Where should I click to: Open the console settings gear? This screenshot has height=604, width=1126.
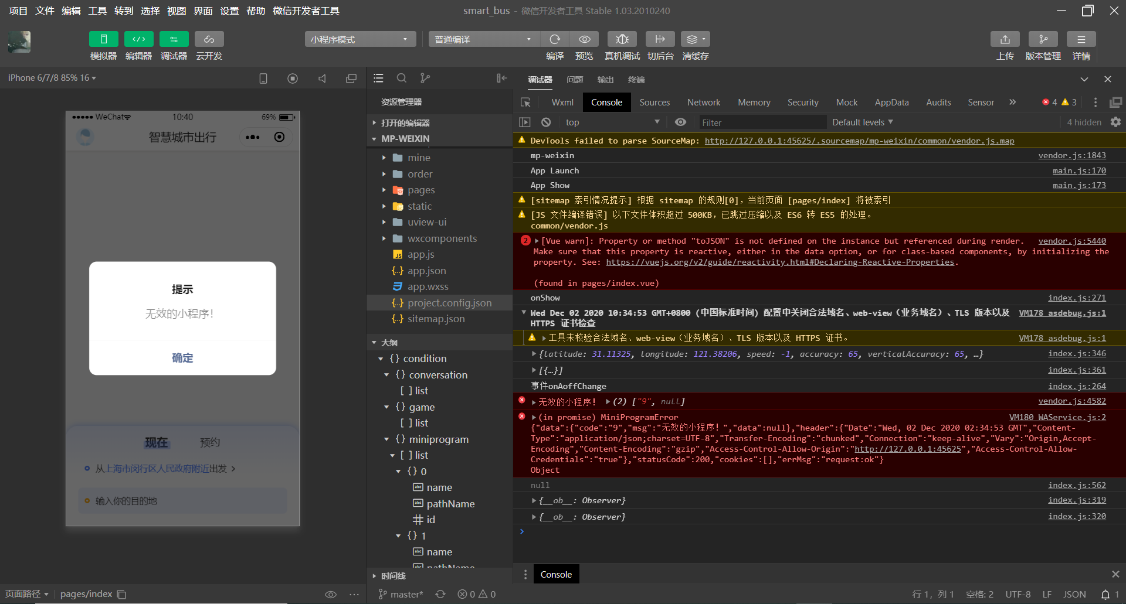coord(1115,122)
